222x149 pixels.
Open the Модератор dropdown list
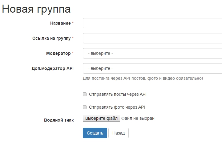click(x=152, y=53)
